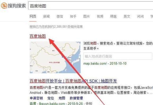
Task: Click the 申请密钥 sublink
Action: pos(36,98)
